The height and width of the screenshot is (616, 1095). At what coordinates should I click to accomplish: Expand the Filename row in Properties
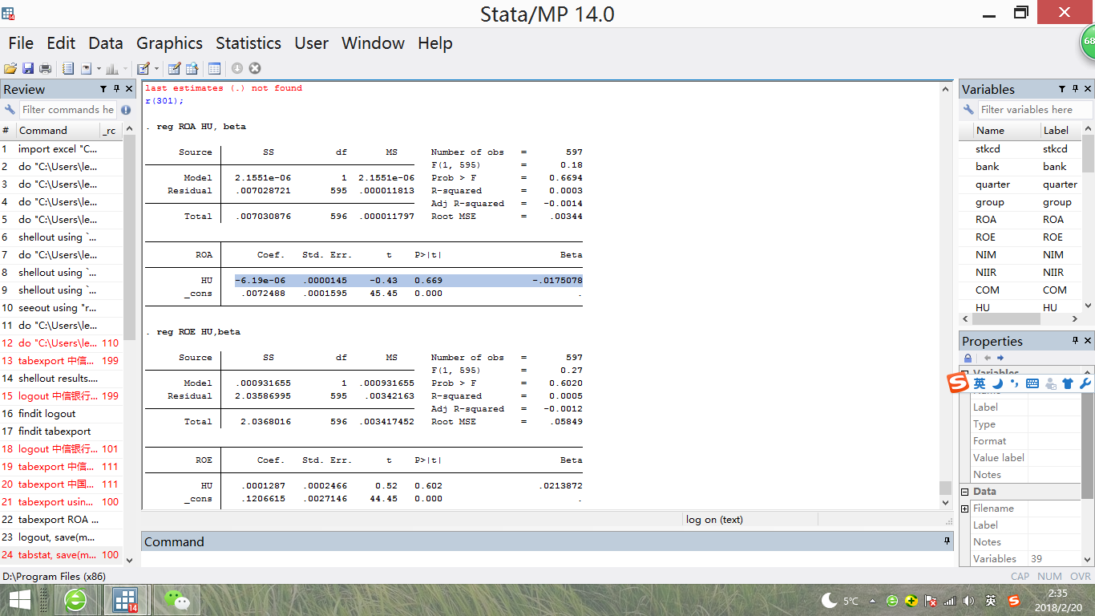(x=965, y=509)
